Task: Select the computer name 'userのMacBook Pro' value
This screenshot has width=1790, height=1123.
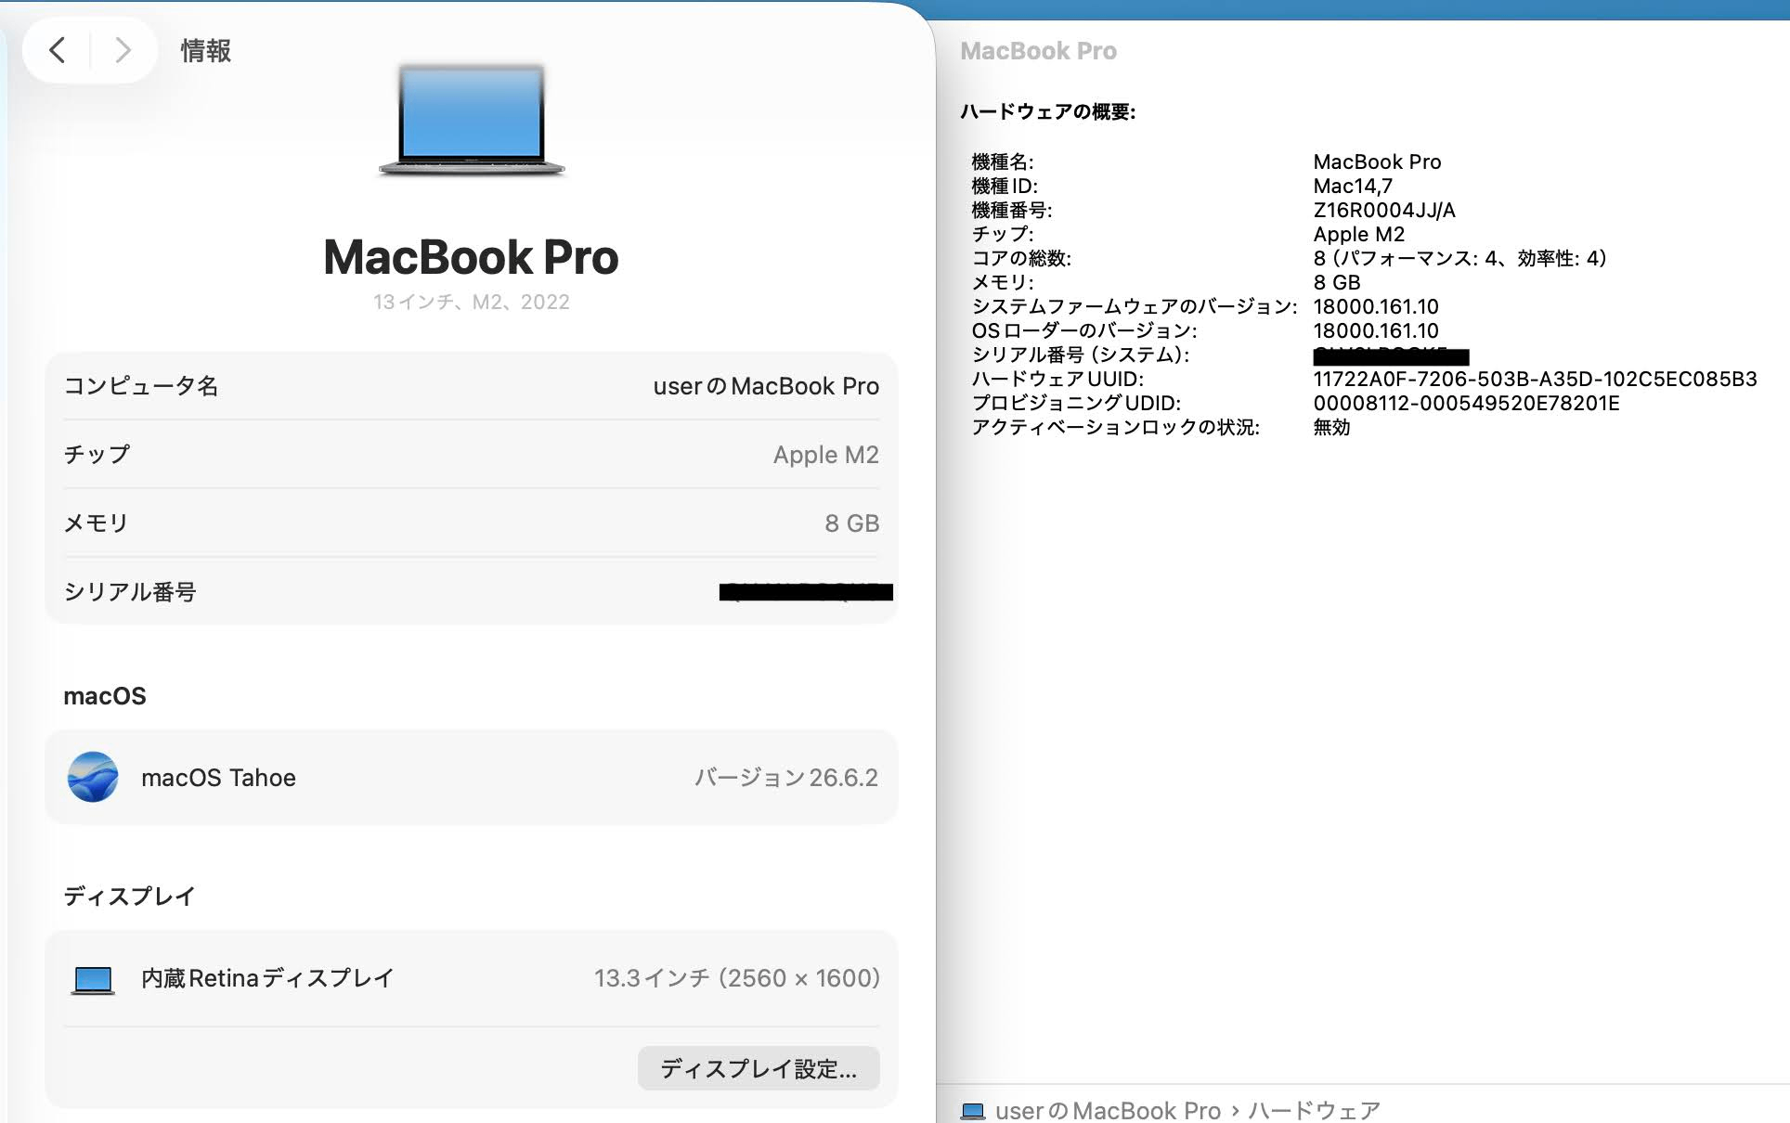Action: (x=766, y=386)
